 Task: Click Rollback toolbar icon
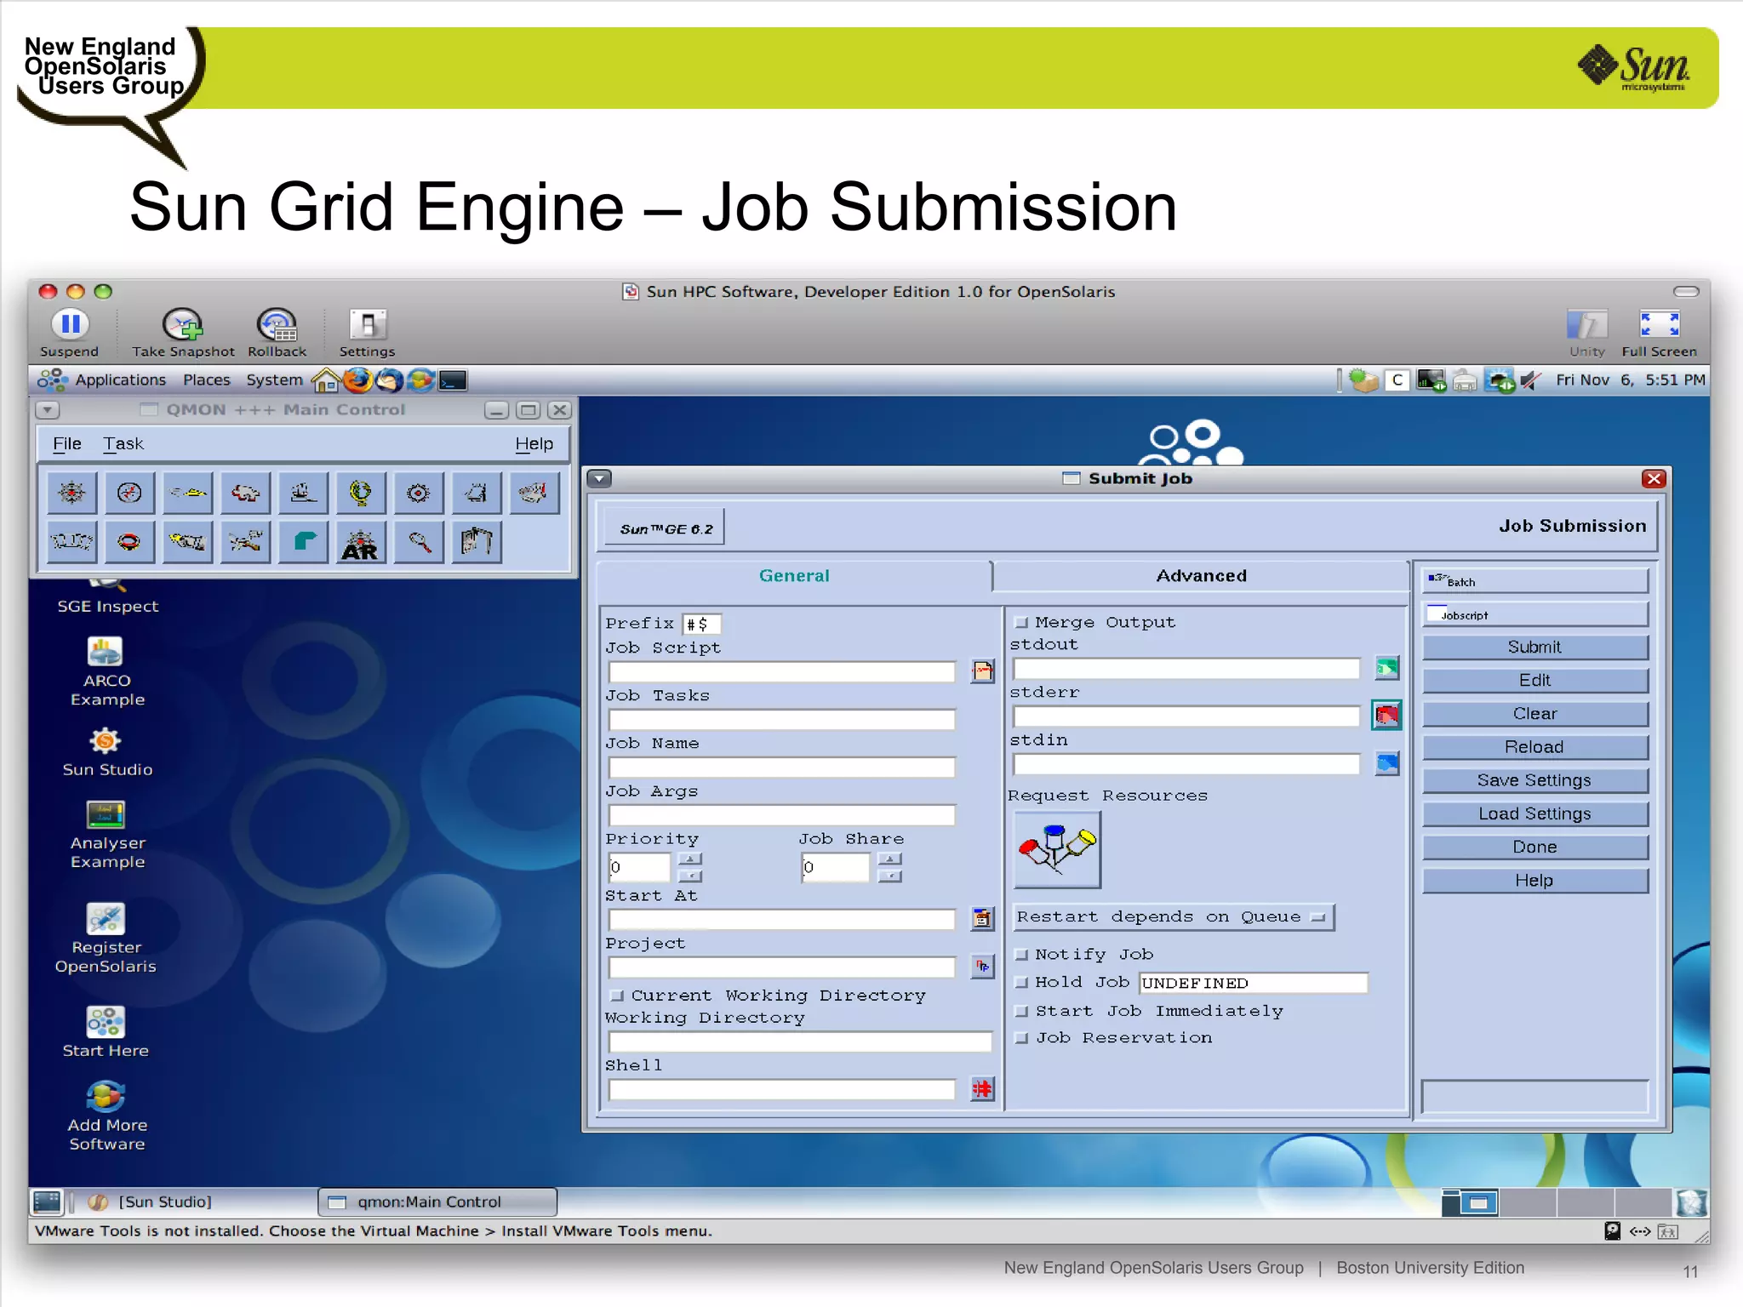point(277,333)
